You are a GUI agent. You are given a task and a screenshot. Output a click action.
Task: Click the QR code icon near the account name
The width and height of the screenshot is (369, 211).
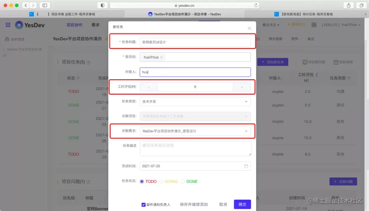click(314, 25)
